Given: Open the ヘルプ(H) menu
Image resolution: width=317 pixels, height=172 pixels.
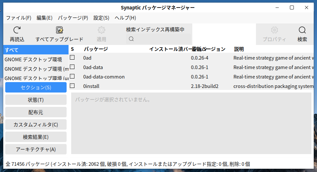Looking at the screenshot, I should (x=125, y=18).
